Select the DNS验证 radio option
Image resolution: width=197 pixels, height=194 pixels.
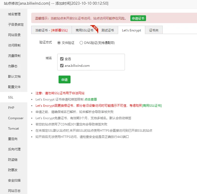click(81, 43)
